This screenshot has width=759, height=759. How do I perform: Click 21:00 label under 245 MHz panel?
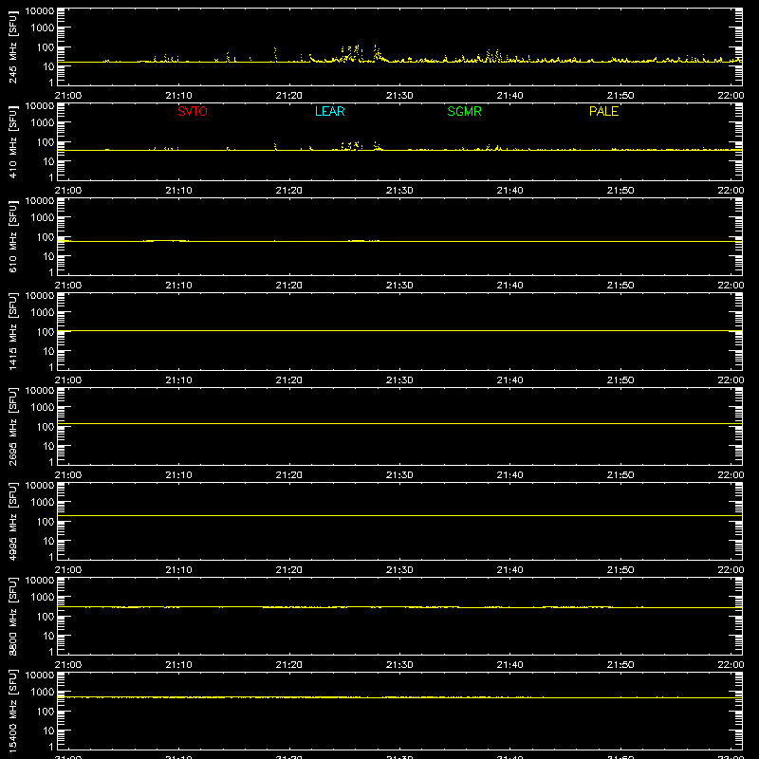click(x=68, y=96)
